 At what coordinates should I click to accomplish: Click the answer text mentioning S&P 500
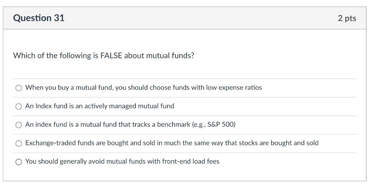130,125
